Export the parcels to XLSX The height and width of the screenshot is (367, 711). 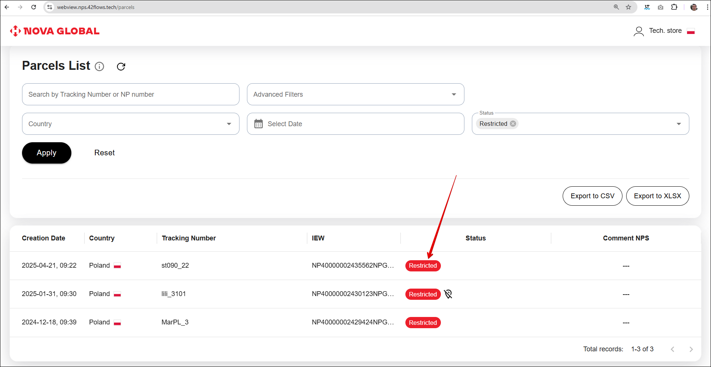pos(657,196)
